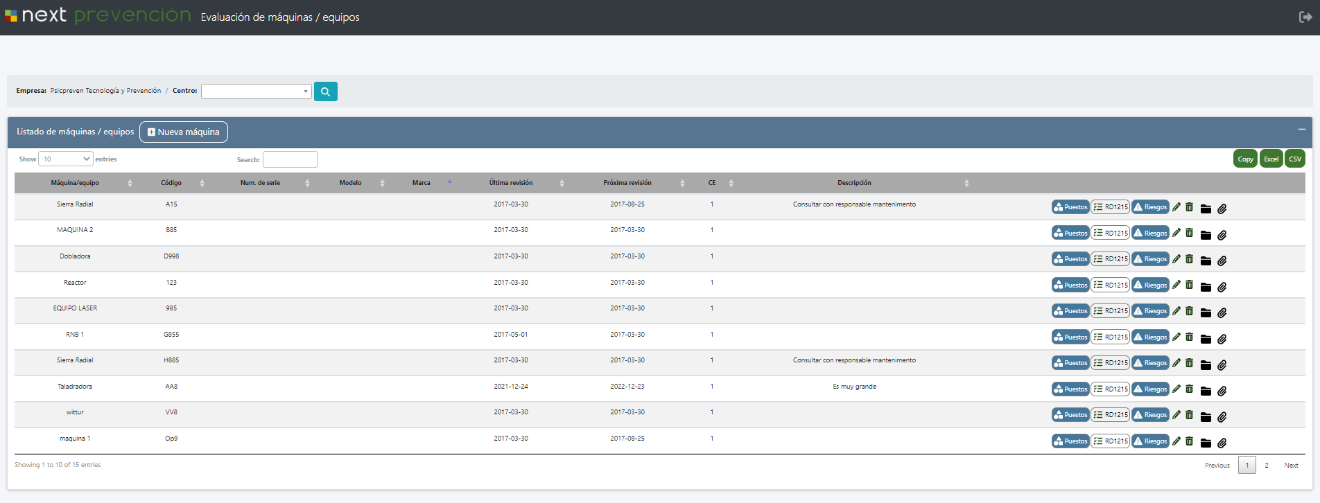
Task: Sort the table by Última revisión column
Action: 511,183
